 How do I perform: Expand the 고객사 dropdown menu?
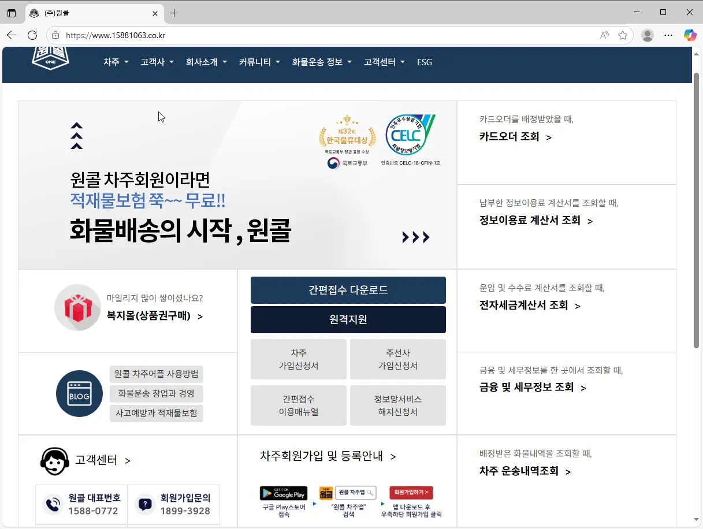click(x=157, y=62)
